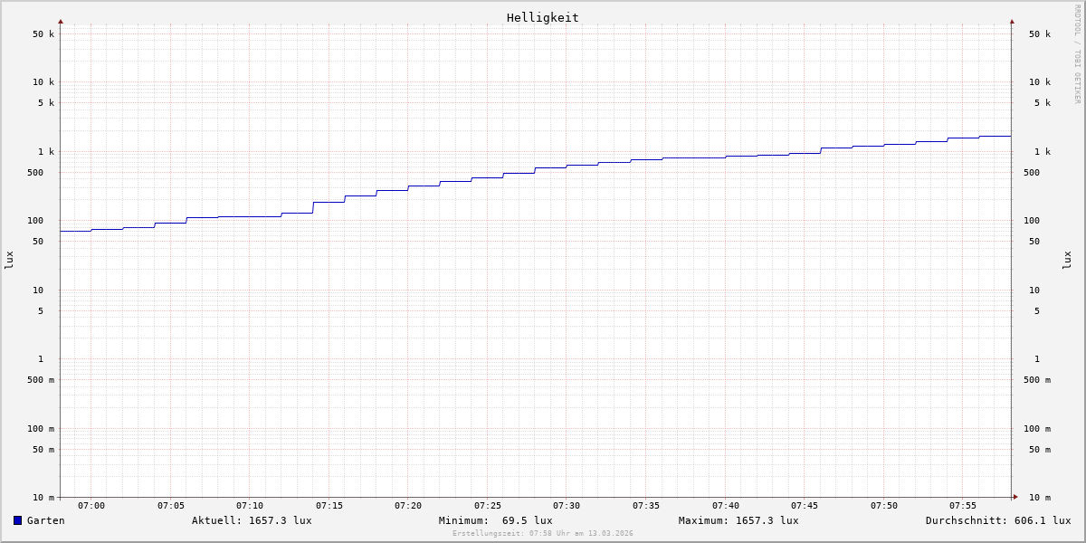Select the Durchschnitt 606.1 lux value
Viewport: 1086px width, 543px height.
click(997, 520)
